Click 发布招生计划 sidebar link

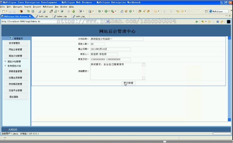(14, 66)
